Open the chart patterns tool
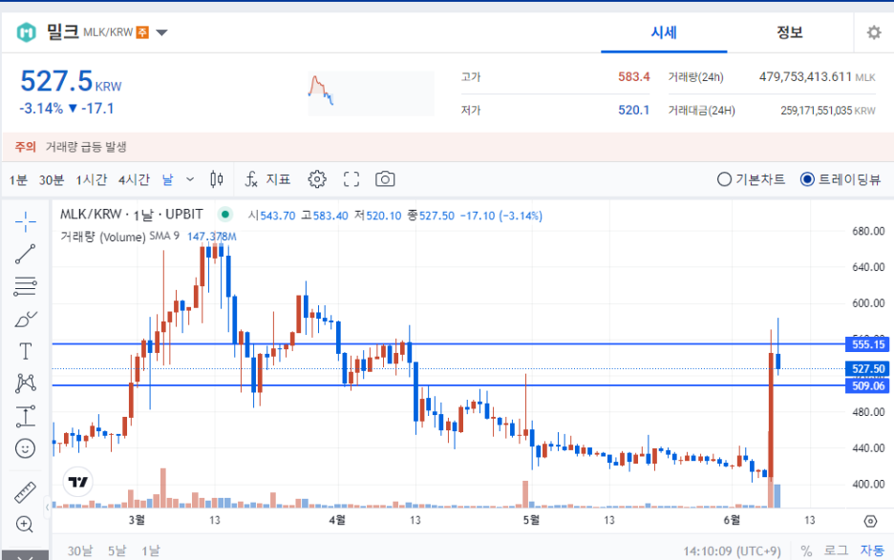This screenshot has height=560, width=894. (x=26, y=383)
